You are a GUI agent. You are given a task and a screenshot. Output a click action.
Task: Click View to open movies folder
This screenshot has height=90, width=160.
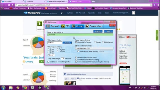tap(108, 31)
